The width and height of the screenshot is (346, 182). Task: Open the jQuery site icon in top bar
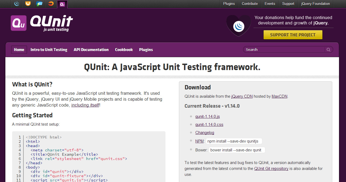[17, 4]
